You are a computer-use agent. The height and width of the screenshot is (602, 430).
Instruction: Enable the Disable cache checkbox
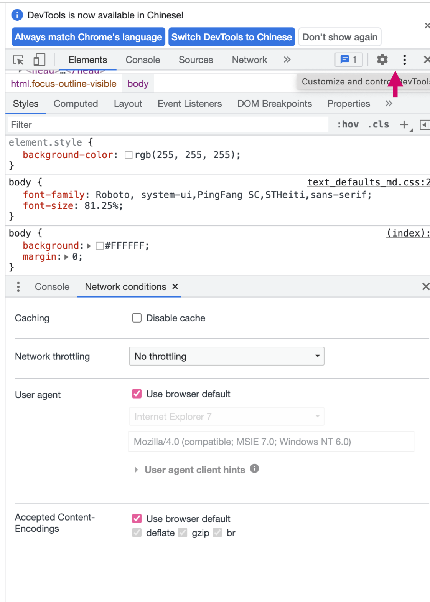137,318
